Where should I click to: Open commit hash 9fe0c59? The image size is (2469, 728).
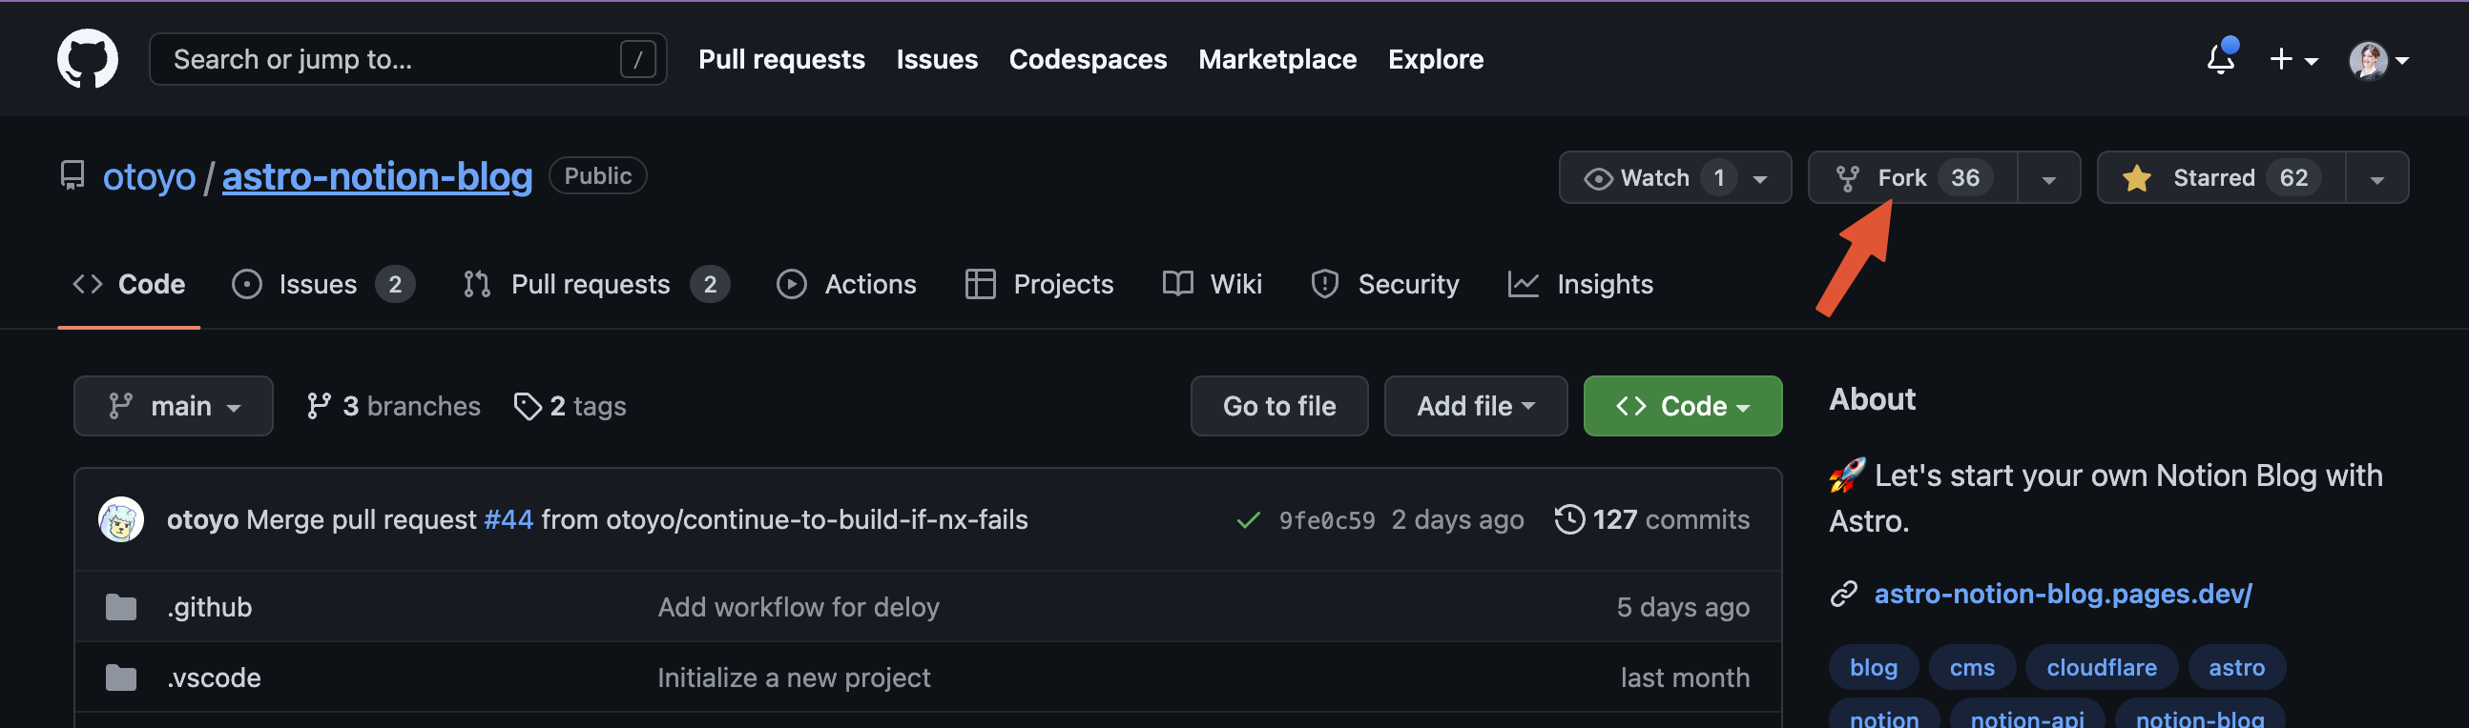click(1326, 520)
